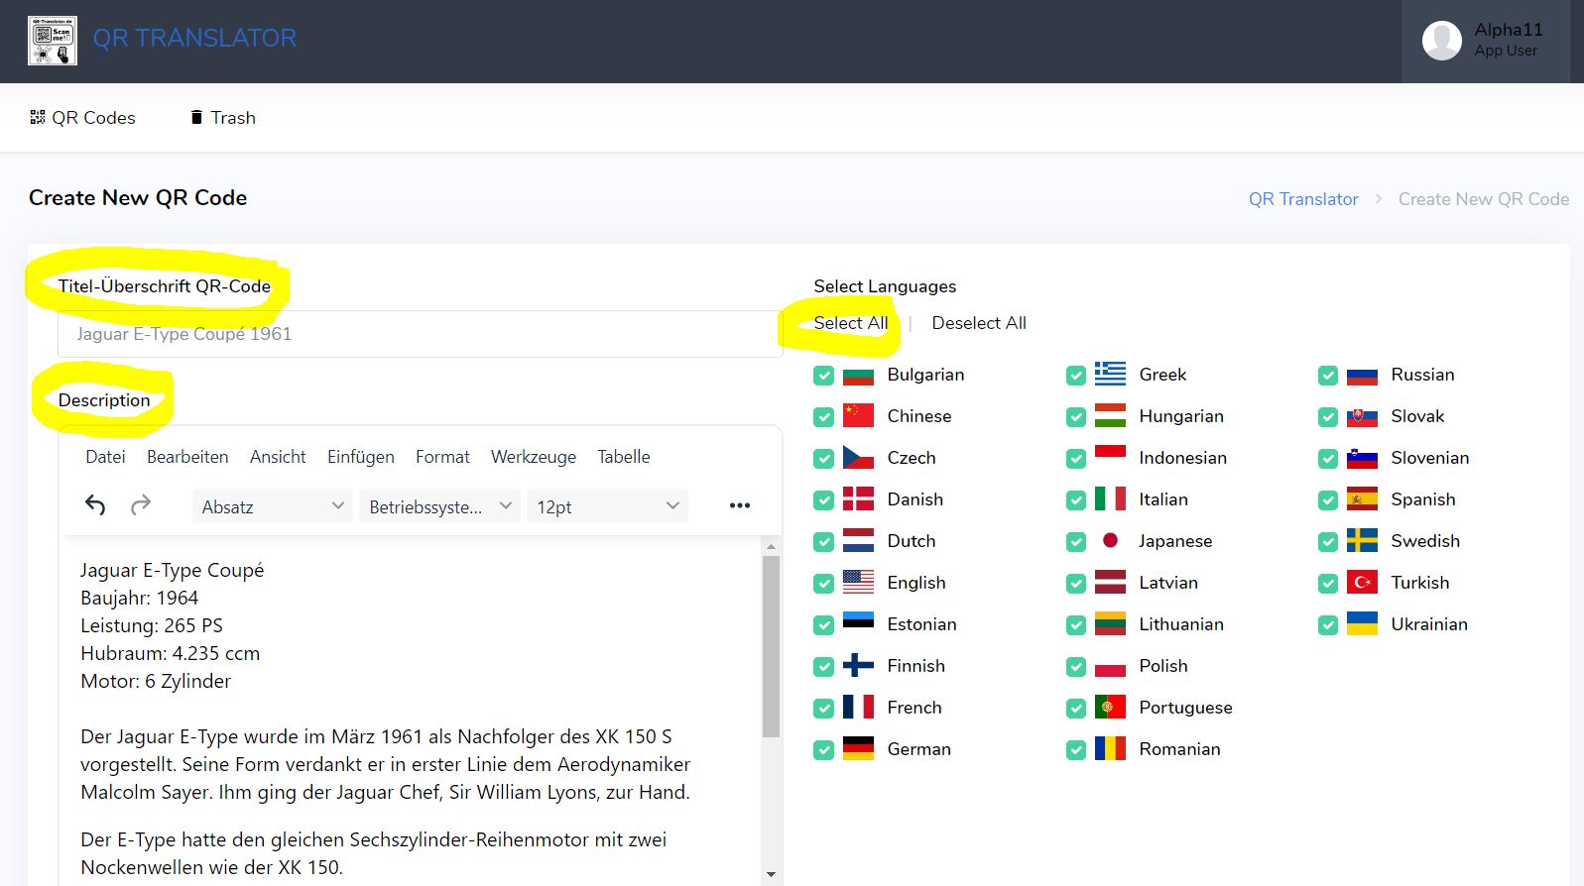
Task: Toggle the Indonesian language checkbox
Action: click(1075, 459)
